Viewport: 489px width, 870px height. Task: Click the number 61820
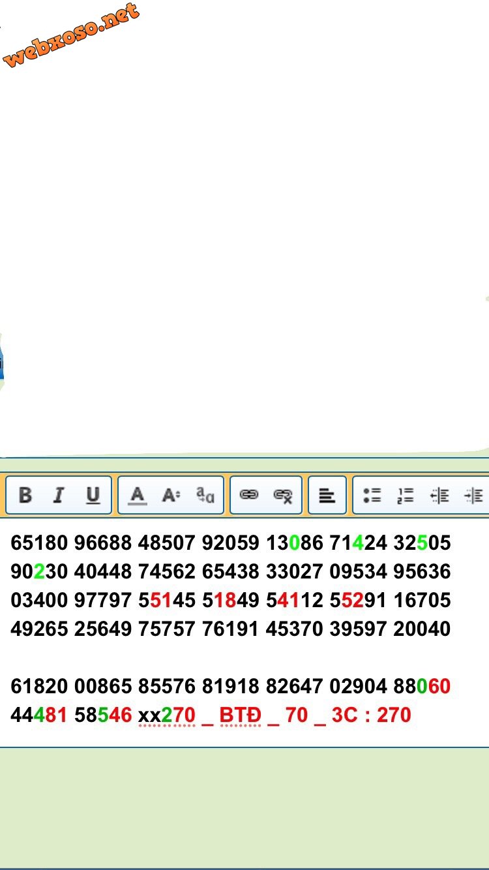(x=39, y=686)
